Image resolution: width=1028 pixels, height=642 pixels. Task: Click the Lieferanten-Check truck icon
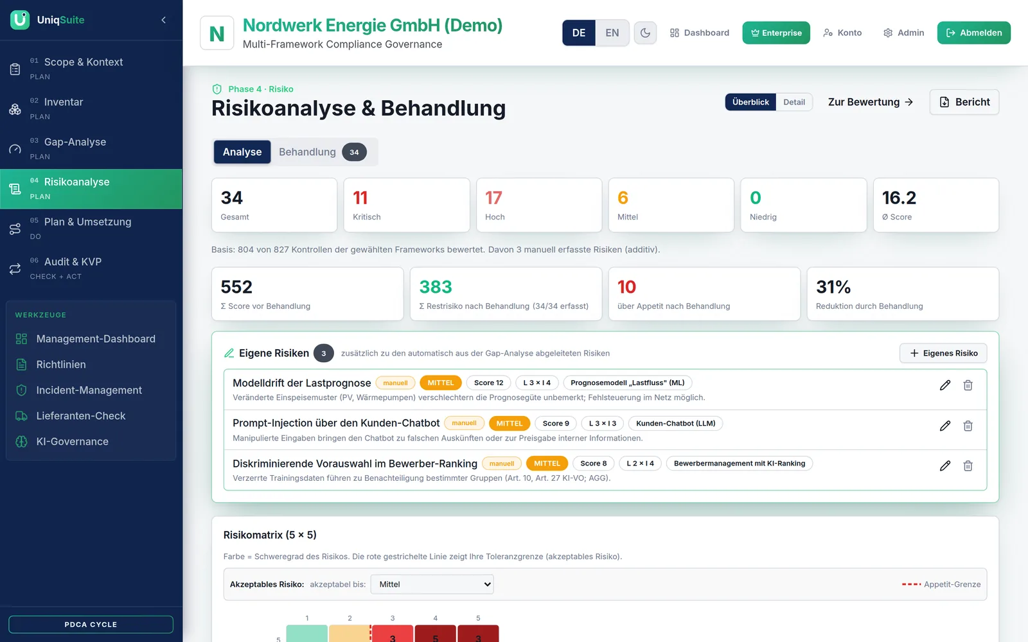coord(21,416)
